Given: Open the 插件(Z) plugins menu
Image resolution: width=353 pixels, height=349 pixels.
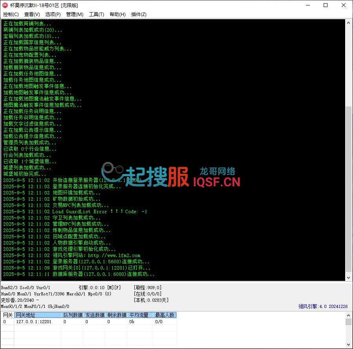Looking at the screenshot, I should (139, 14).
